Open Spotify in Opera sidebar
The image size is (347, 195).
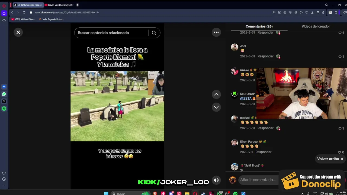[x=4, y=109]
